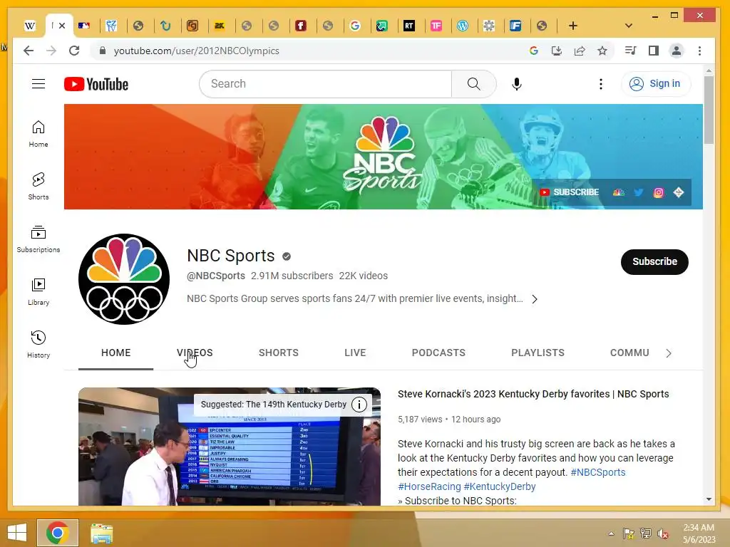The image size is (730, 547).
Task: Open File Explorer from taskbar
Action: [x=101, y=533]
